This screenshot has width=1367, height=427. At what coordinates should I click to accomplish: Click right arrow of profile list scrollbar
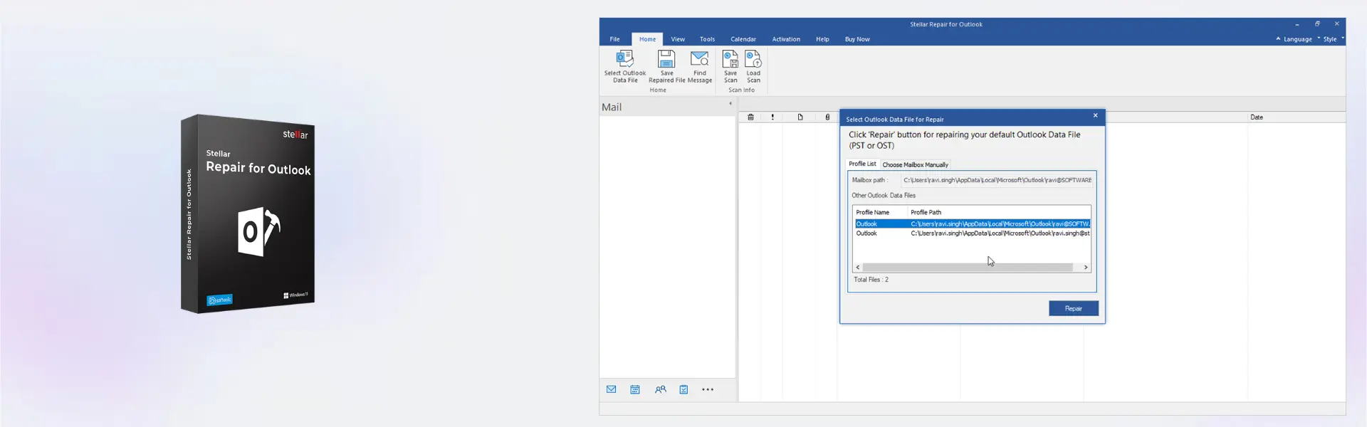coord(1086,268)
